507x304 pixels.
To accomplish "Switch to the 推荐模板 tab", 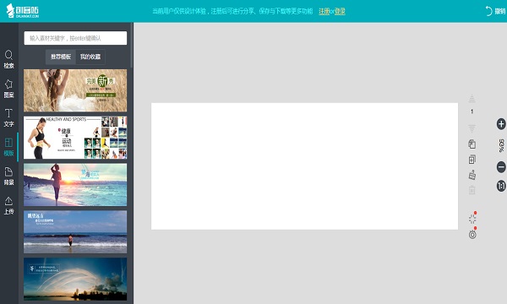I will point(61,57).
